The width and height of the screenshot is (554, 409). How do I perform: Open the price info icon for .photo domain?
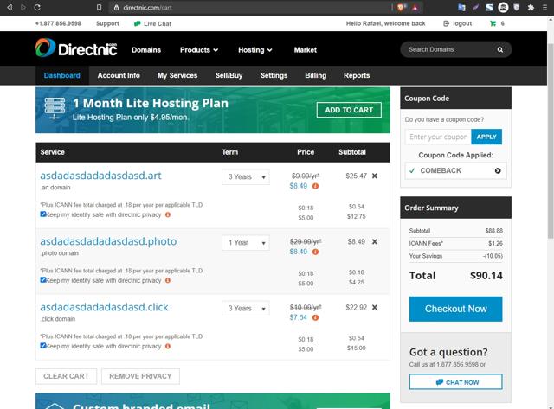(x=315, y=252)
